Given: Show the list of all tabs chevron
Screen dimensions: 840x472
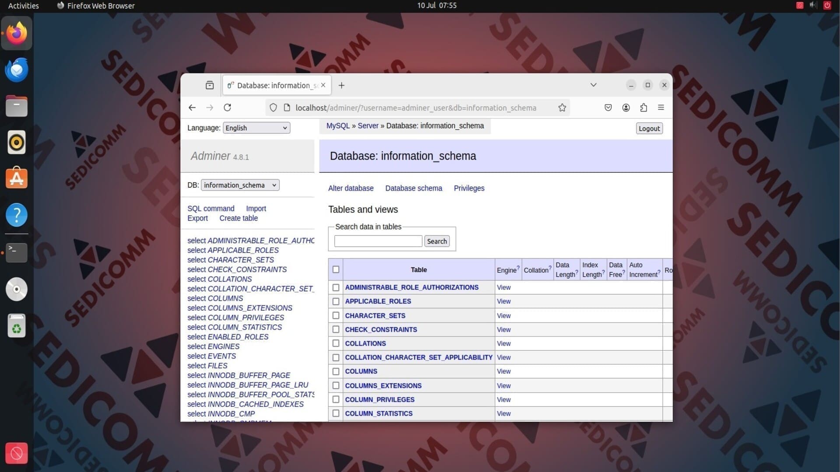Looking at the screenshot, I should (x=593, y=85).
